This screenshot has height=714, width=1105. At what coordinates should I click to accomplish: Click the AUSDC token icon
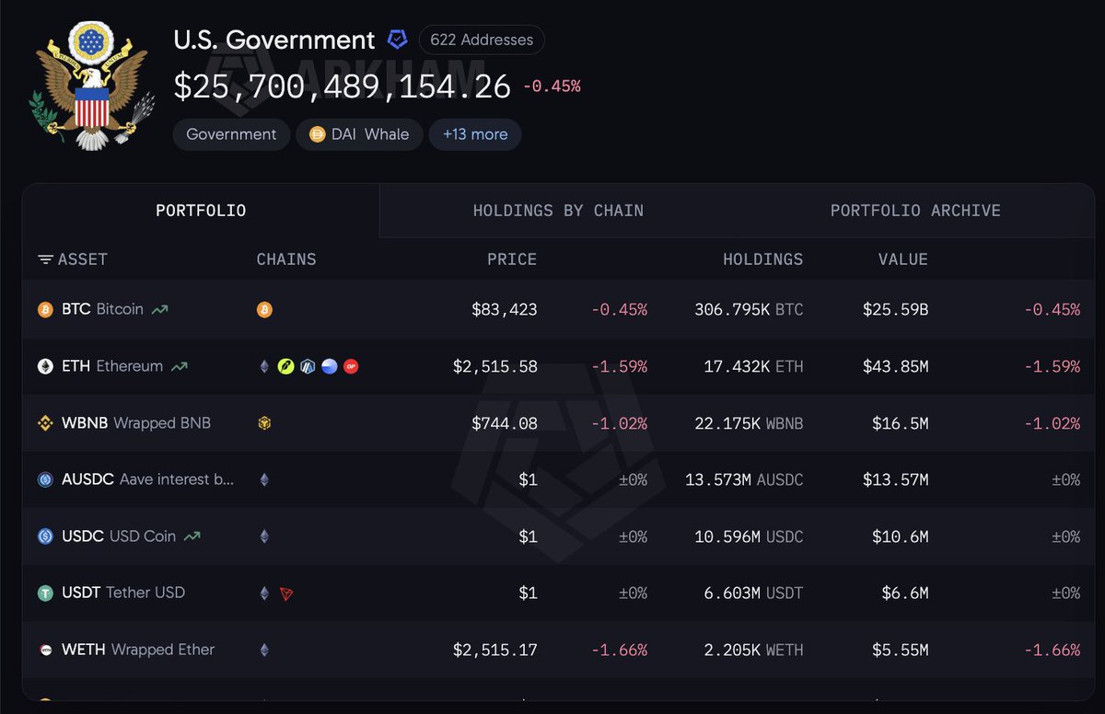click(45, 479)
